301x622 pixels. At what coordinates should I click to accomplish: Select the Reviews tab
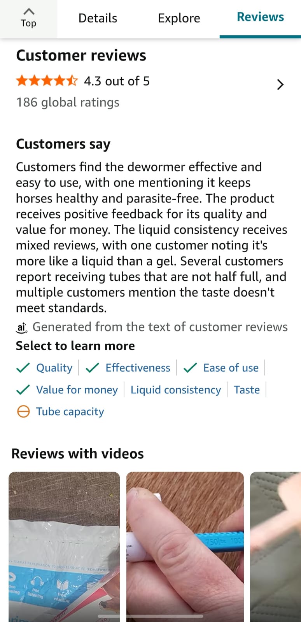(260, 17)
